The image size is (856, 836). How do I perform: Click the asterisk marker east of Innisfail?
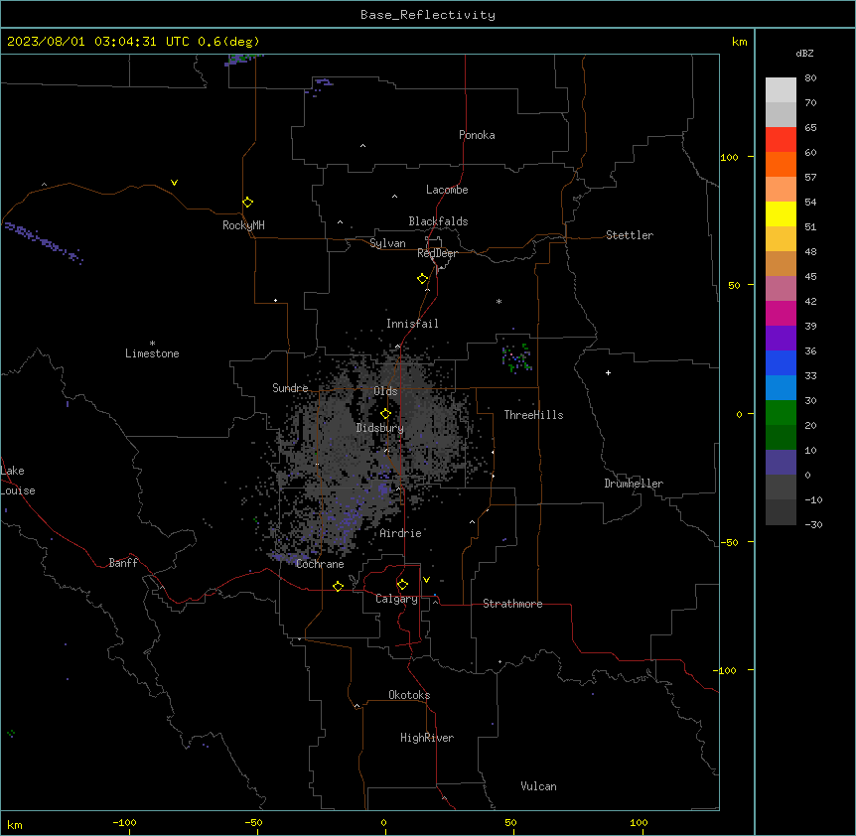click(x=499, y=301)
